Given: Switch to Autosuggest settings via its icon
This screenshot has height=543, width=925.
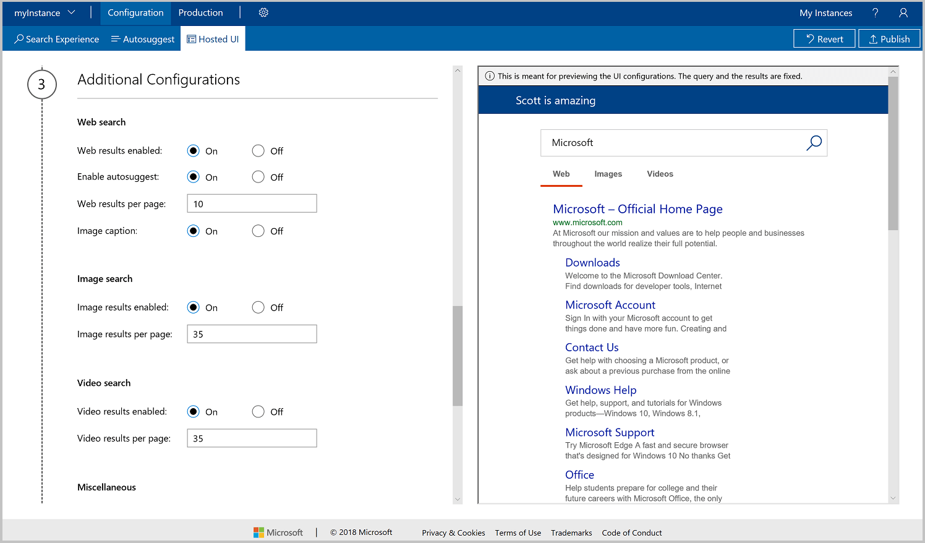Looking at the screenshot, I should pyautogui.click(x=116, y=38).
